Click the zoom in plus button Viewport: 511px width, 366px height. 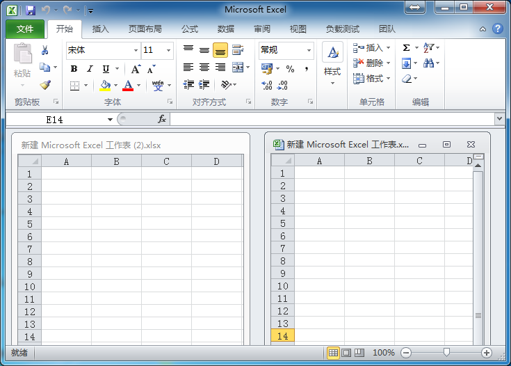pos(487,353)
